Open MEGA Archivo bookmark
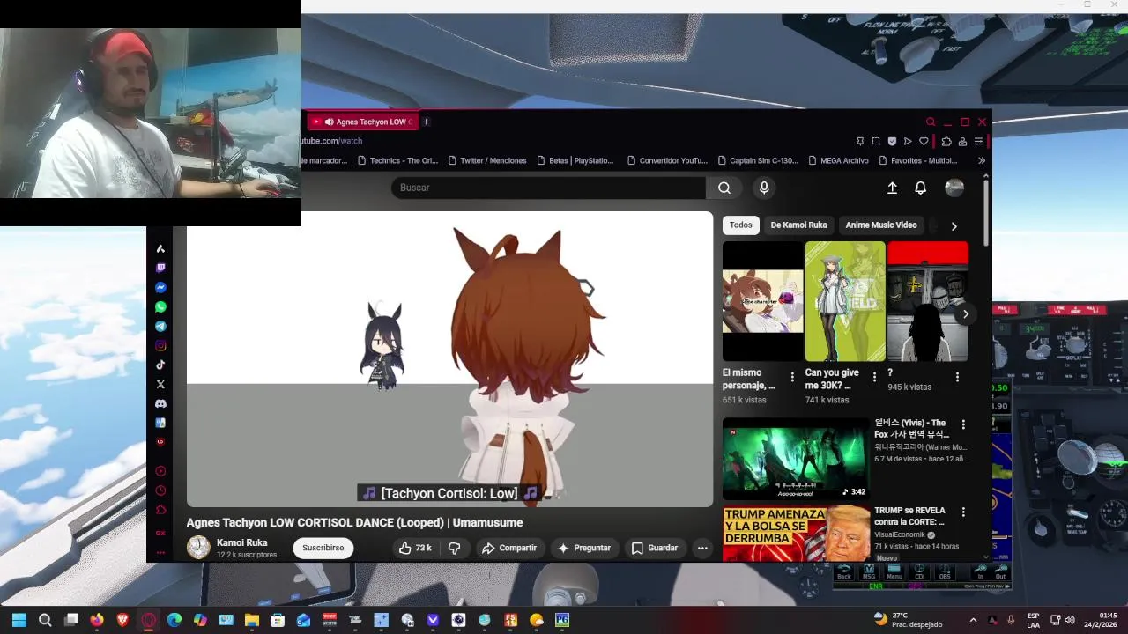The height and width of the screenshot is (634, 1128). click(838, 160)
